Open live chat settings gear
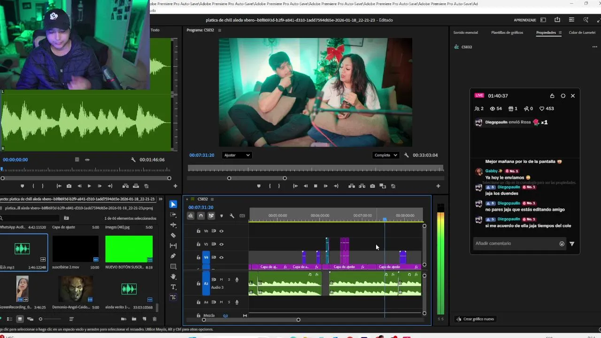This screenshot has width=601, height=338. [563, 96]
